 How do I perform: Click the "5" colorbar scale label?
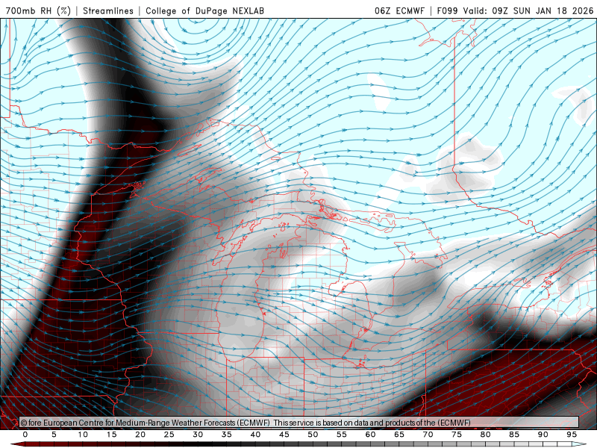(54, 435)
